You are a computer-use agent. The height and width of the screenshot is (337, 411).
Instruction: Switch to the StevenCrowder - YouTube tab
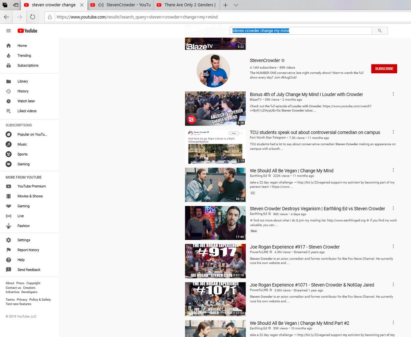(120, 5)
